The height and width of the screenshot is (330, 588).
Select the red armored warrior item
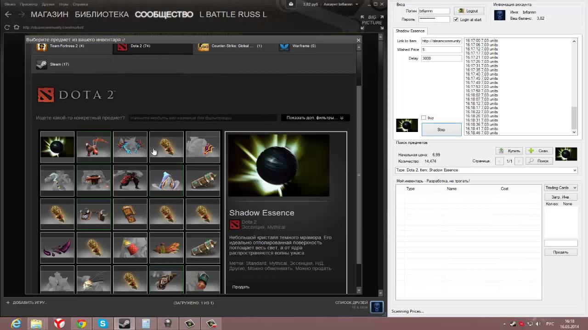[x=130, y=181]
